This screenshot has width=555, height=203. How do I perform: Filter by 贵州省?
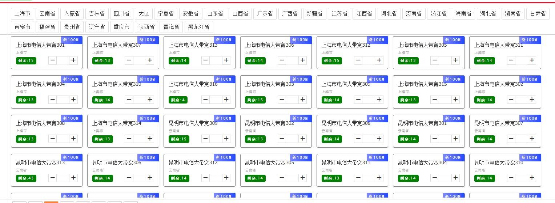[x=72, y=27]
